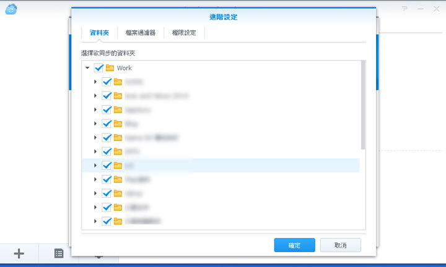Uncheck the highlighted row's checkbox

(107, 166)
